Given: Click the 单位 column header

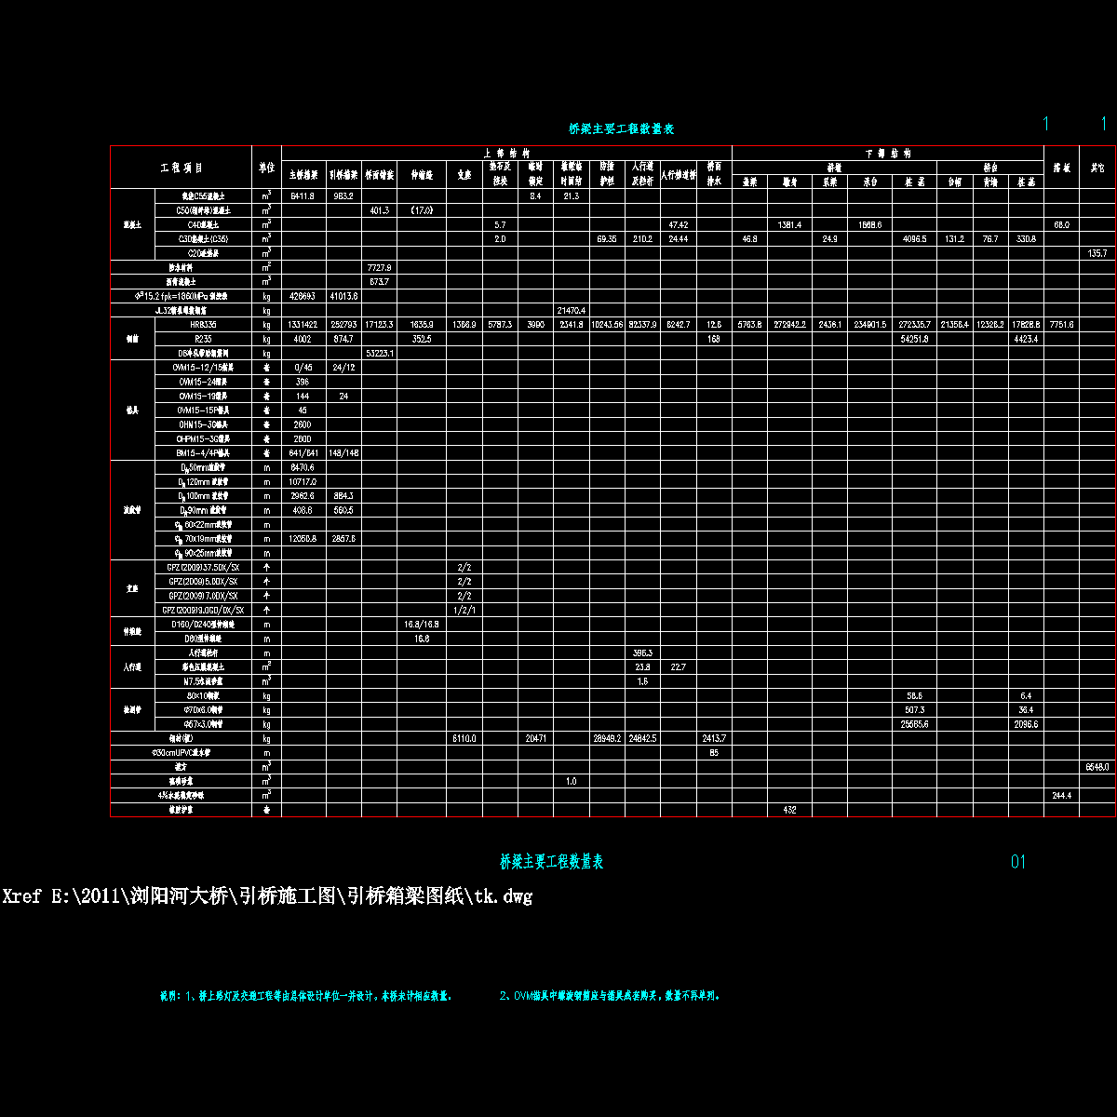Looking at the screenshot, I should coord(267,168).
